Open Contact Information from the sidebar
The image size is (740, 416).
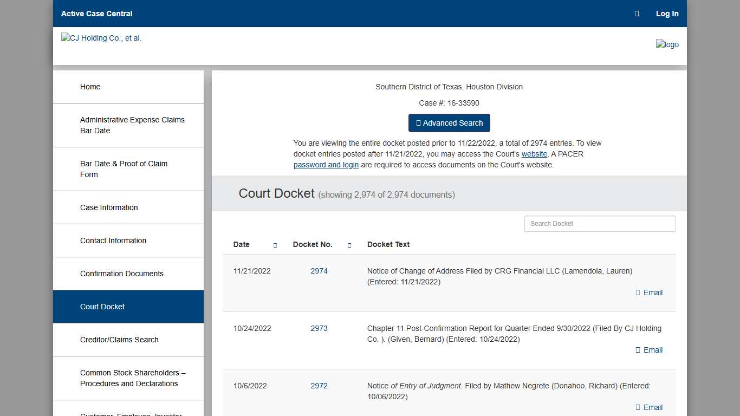(113, 240)
